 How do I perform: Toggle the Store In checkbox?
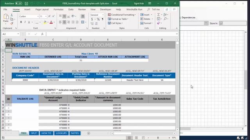click(221, 23)
